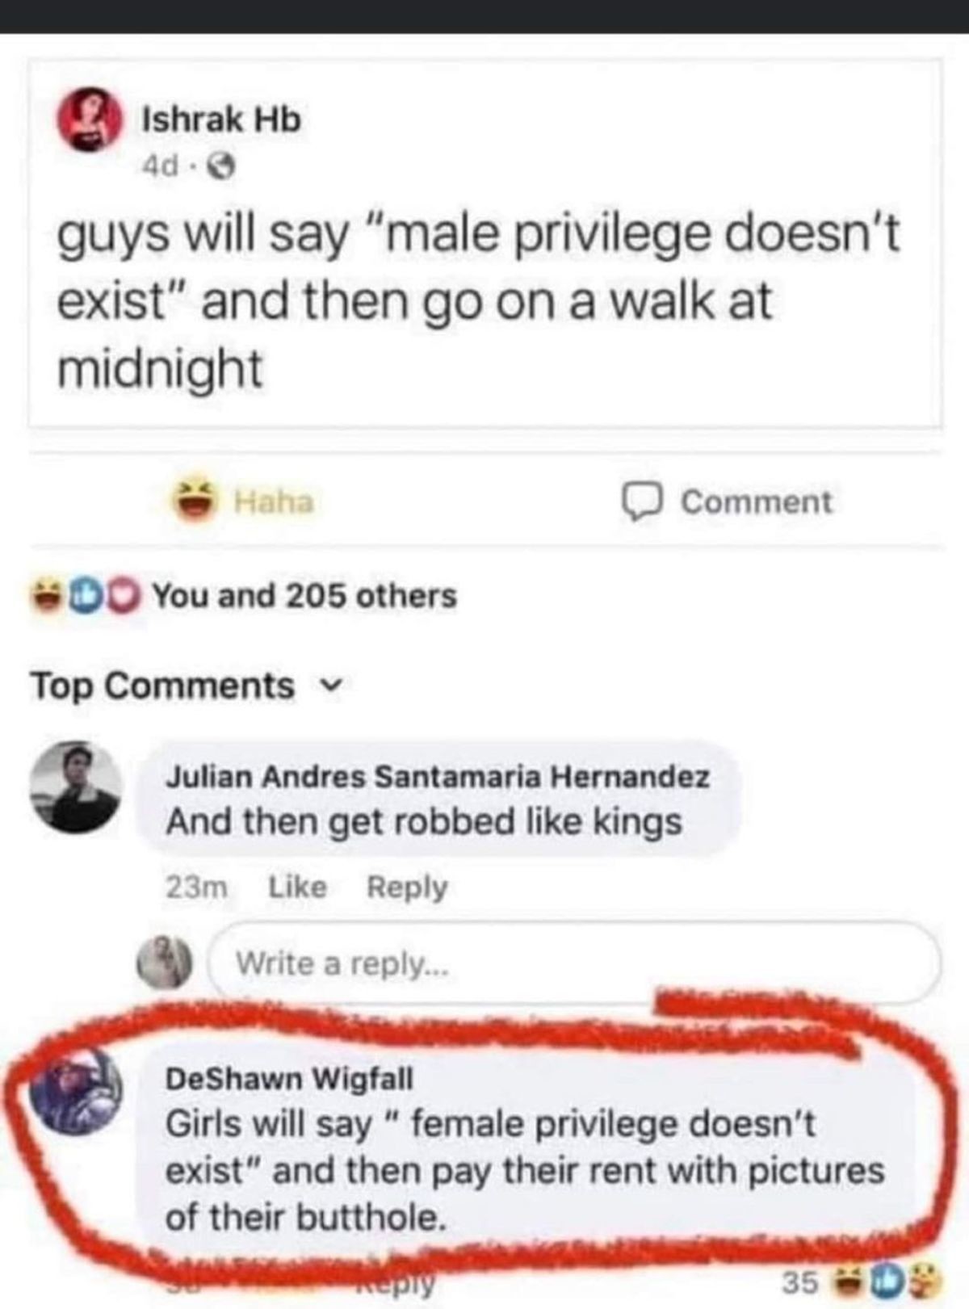969x1309 pixels.
Task: Open the DeShawn Wigfall name link
Action: [x=288, y=1078]
